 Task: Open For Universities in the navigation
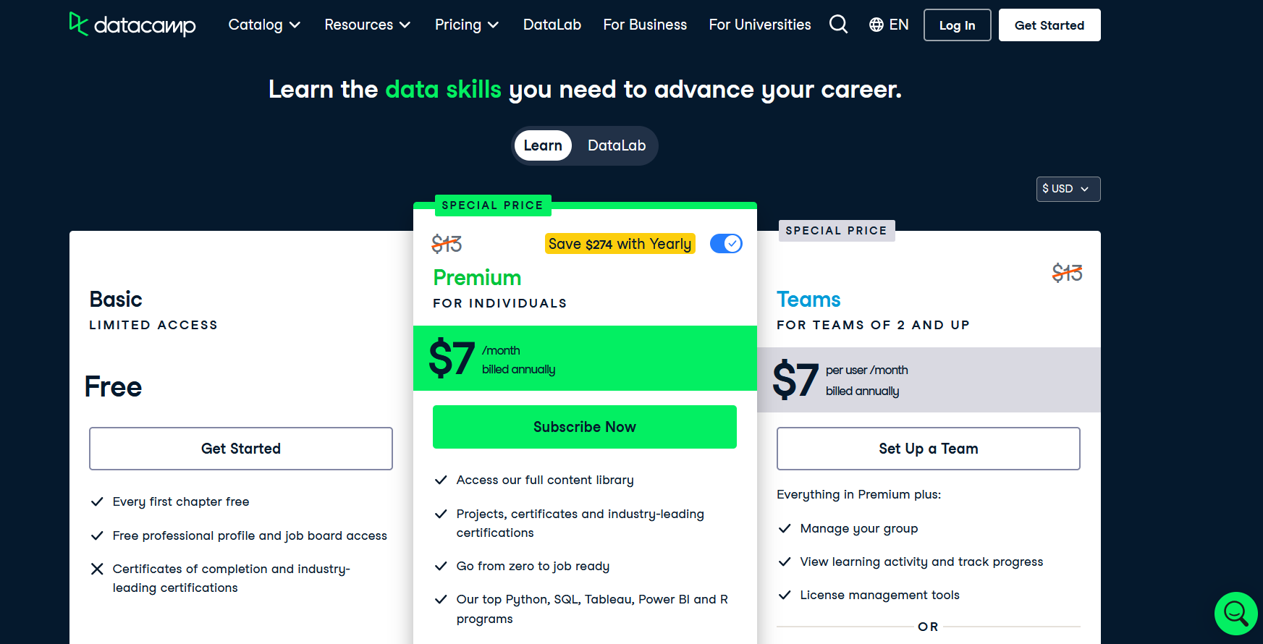(760, 25)
